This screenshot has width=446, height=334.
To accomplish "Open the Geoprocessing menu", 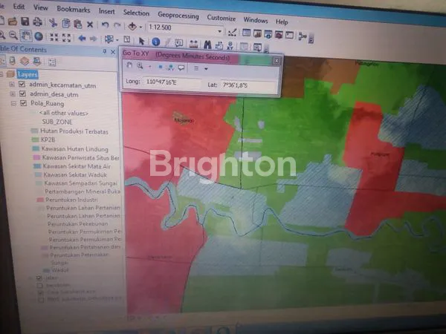I will (178, 15).
